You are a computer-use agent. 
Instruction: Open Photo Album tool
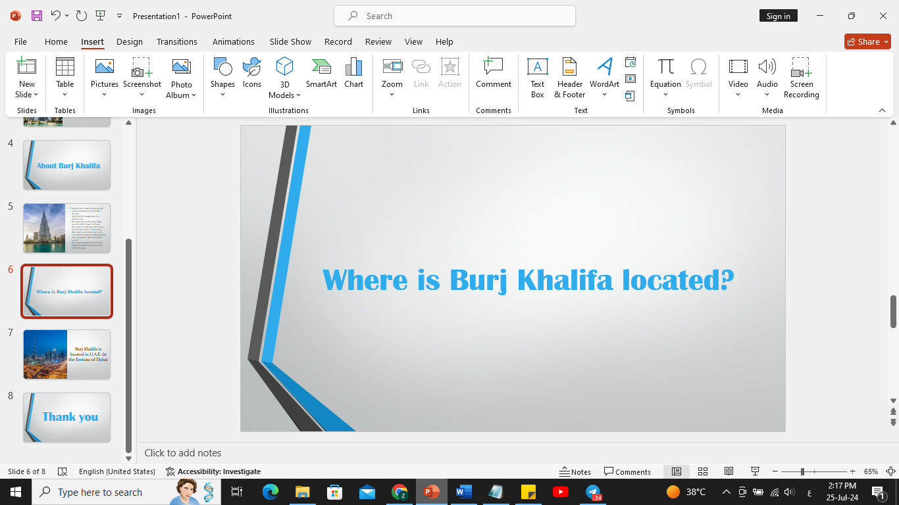pyautogui.click(x=181, y=78)
